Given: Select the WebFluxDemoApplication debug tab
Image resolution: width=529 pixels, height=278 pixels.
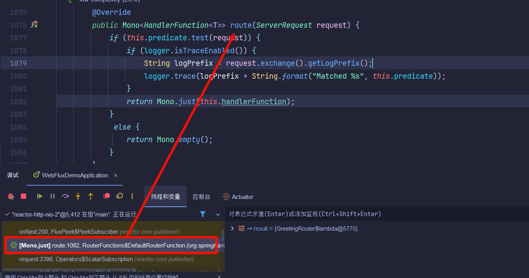Looking at the screenshot, I should pos(75,175).
